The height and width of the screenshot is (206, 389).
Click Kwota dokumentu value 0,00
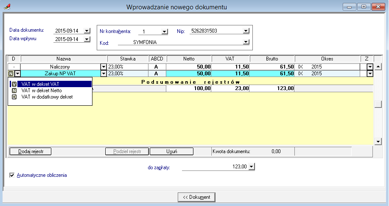[276, 151]
